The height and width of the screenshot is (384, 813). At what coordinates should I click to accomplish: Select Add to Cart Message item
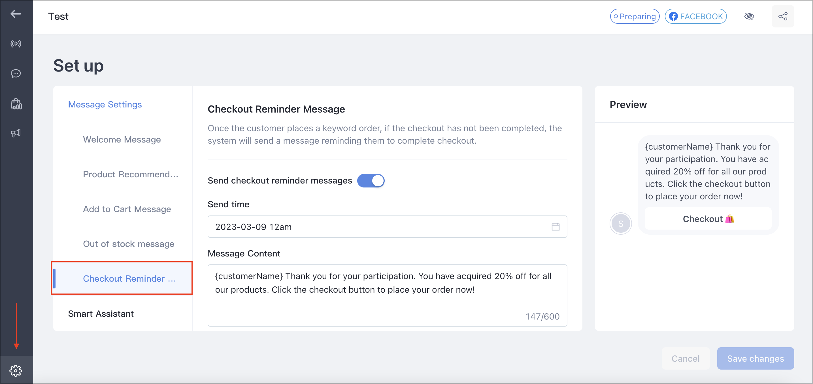tap(127, 209)
